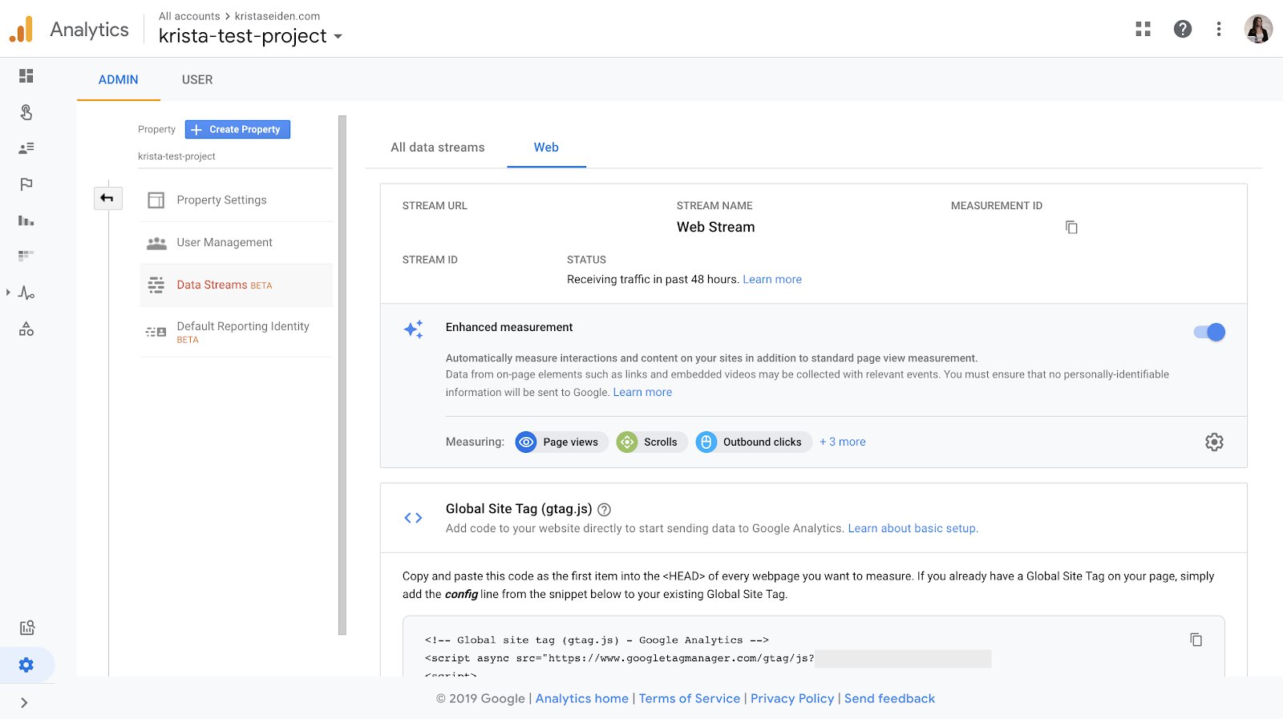This screenshot has height=719, width=1283.
Task: Click the Global Site Tag code icon
Action: [x=413, y=518]
